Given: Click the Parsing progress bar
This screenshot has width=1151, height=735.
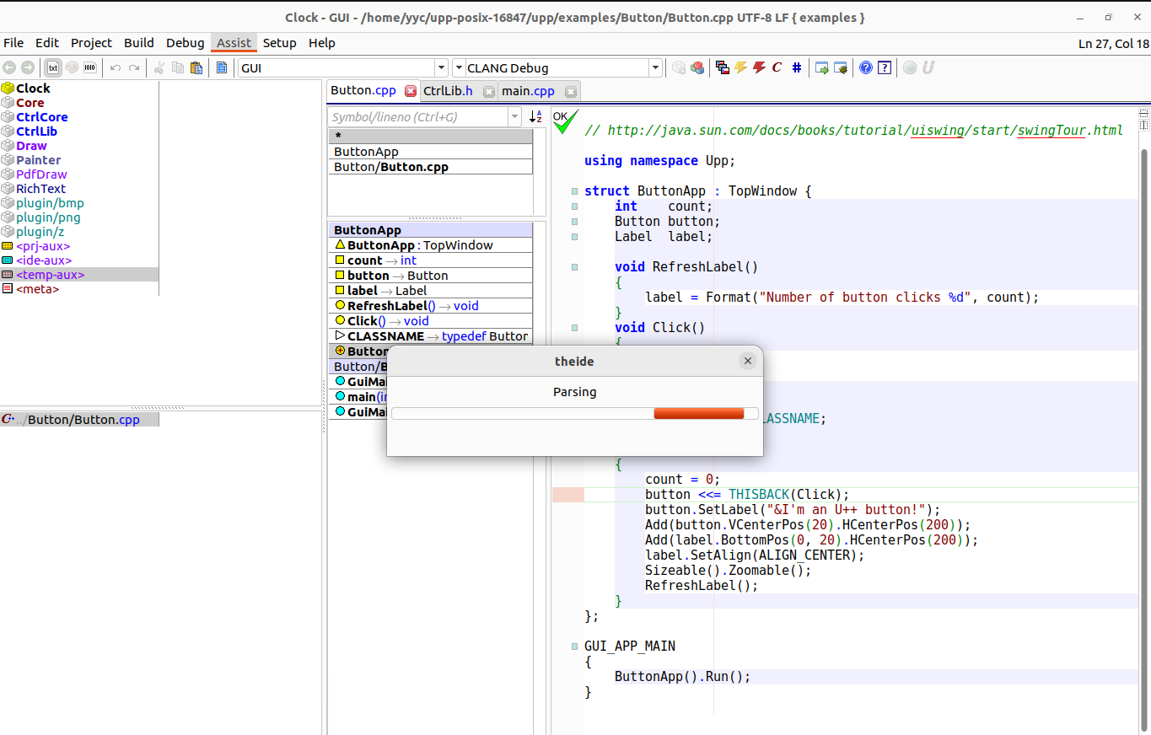Looking at the screenshot, I should coord(574,413).
